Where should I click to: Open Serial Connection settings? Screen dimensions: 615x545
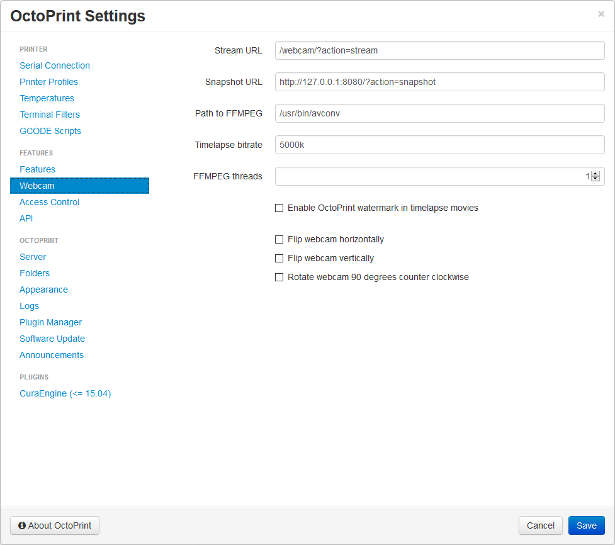point(55,65)
